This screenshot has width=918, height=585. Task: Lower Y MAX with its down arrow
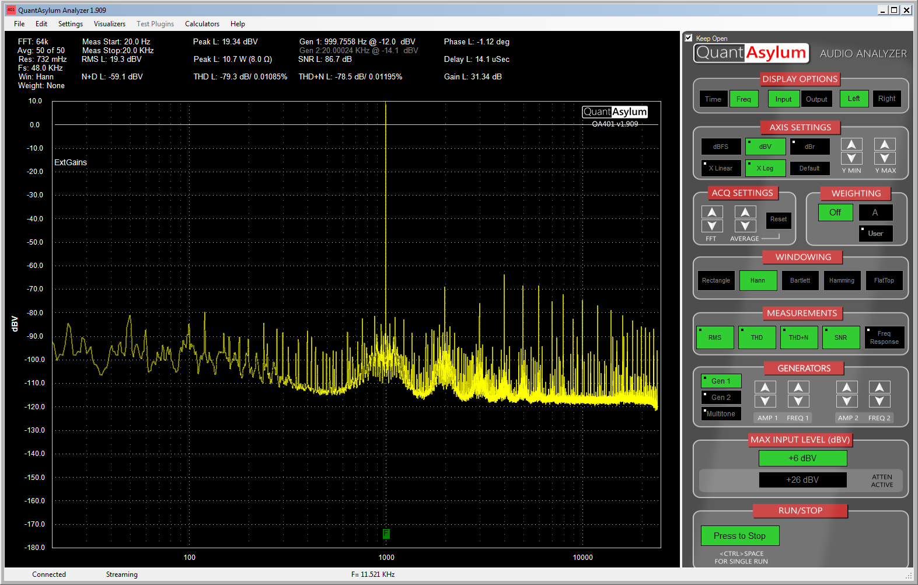(x=885, y=158)
